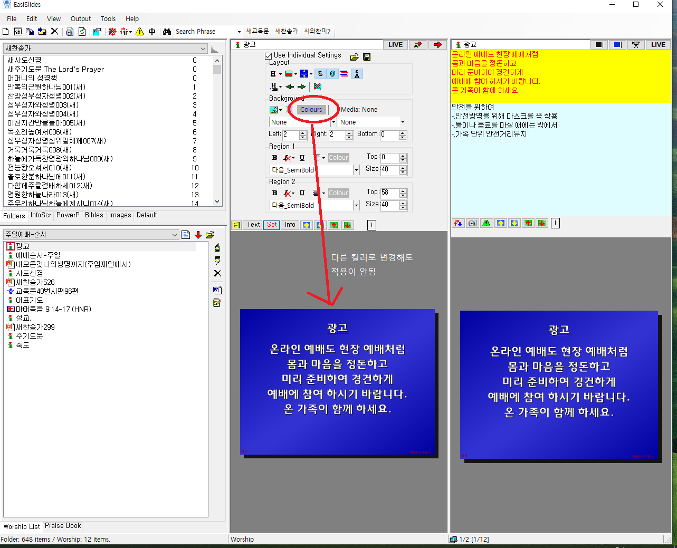Open worship list with the folder icon
The image size is (677, 548).
(x=210, y=235)
